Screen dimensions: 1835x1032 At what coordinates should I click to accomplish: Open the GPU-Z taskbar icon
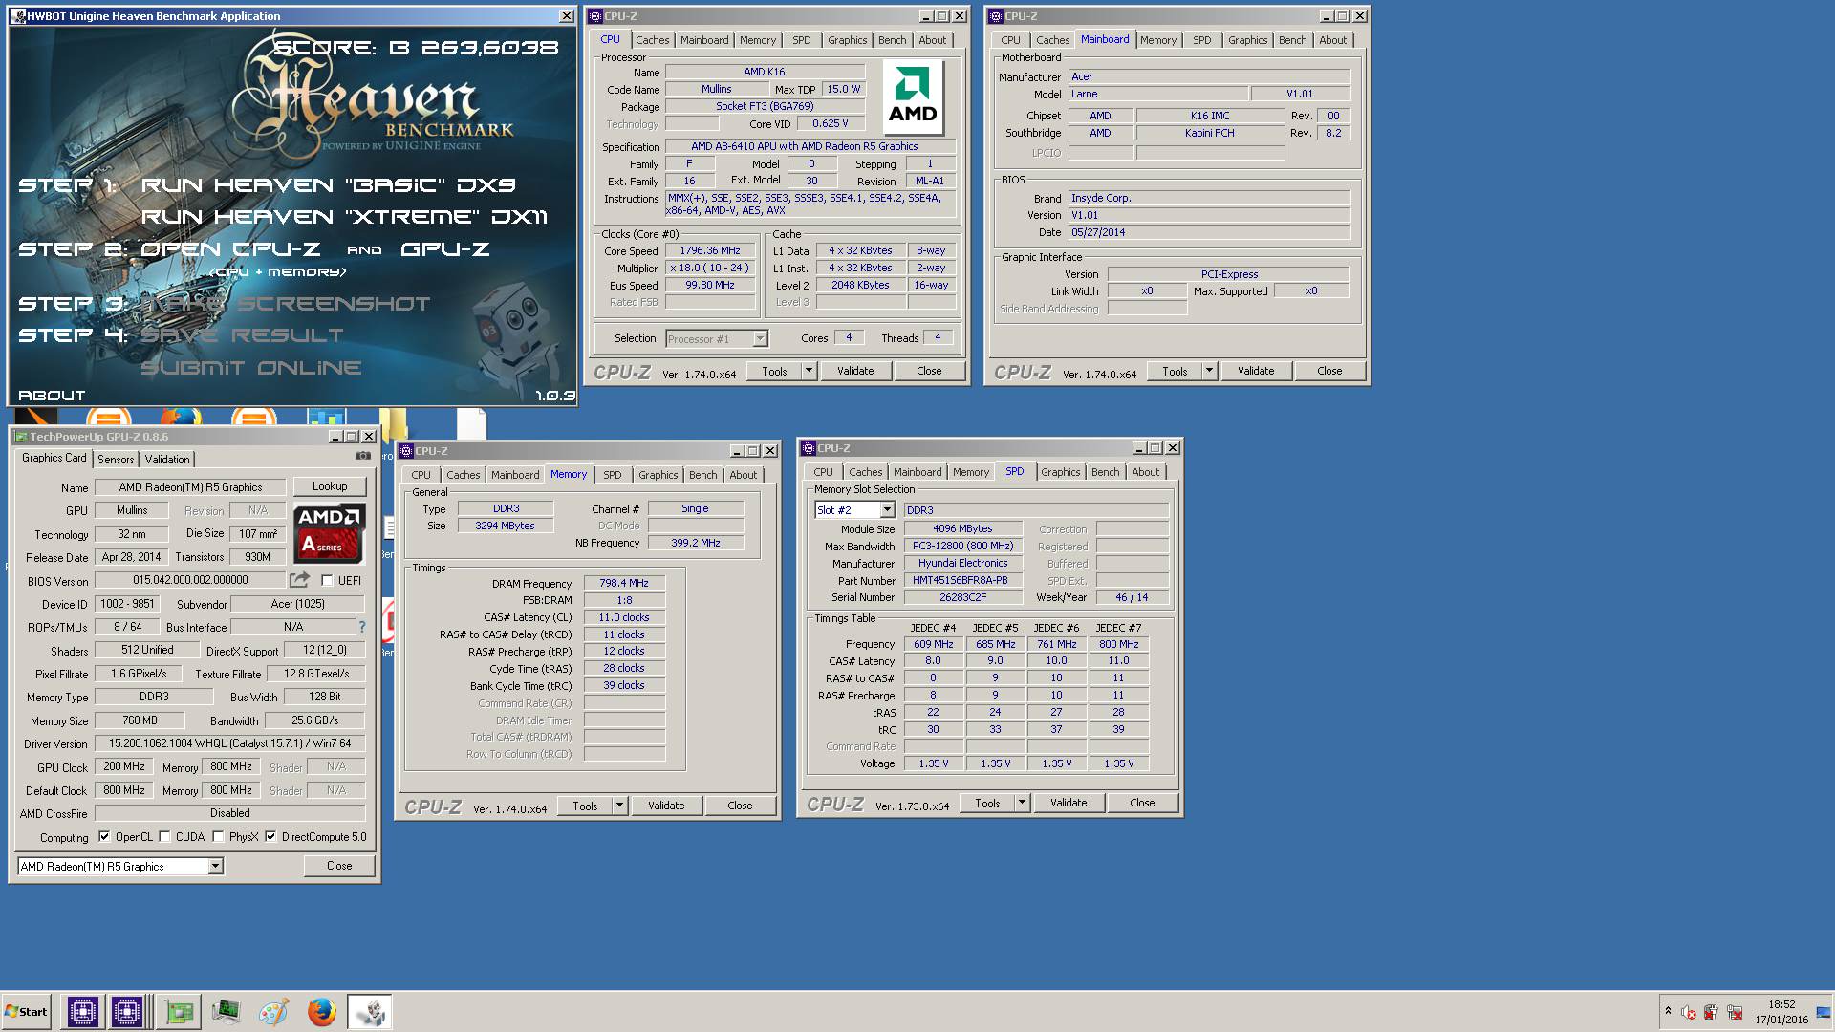(179, 1012)
